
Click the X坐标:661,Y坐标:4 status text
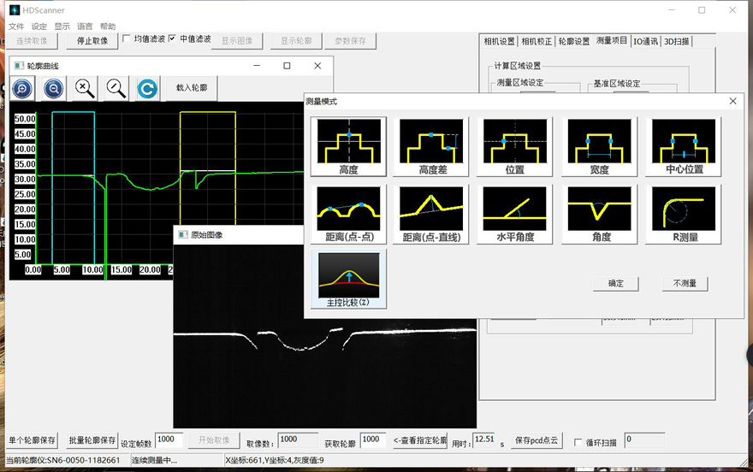point(275,461)
